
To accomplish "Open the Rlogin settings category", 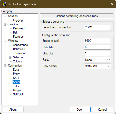I will pyautogui.click(x=17, y=90).
